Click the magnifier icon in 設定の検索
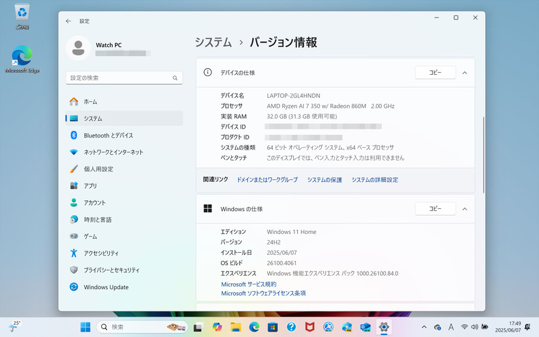The width and height of the screenshot is (539, 337). click(175, 78)
